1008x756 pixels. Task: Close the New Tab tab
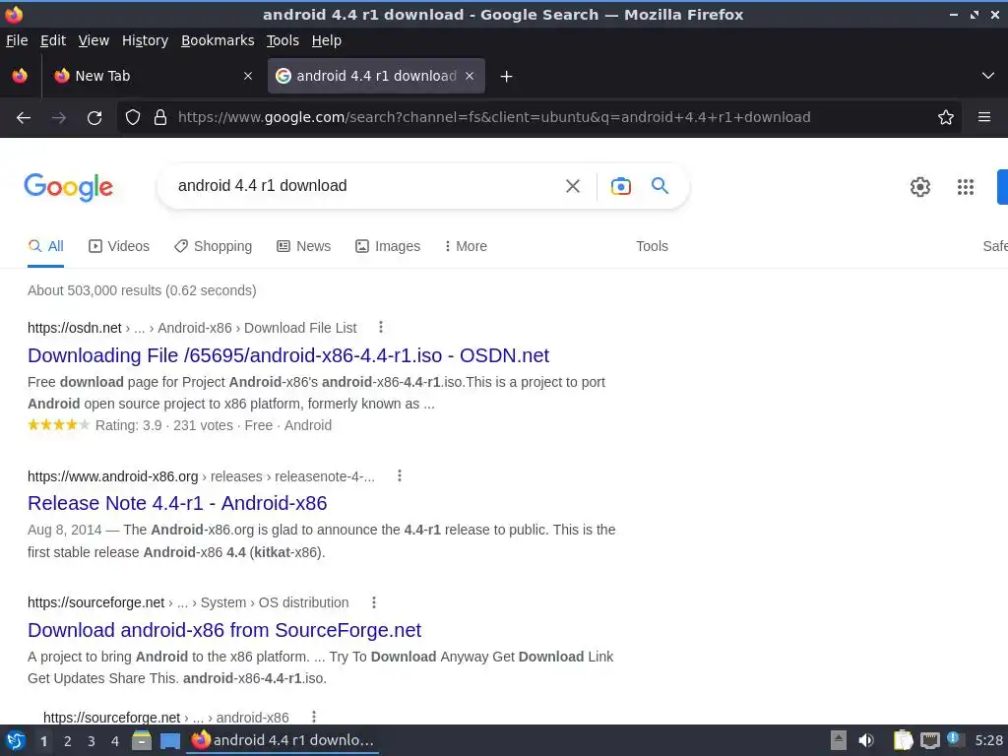[248, 76]
